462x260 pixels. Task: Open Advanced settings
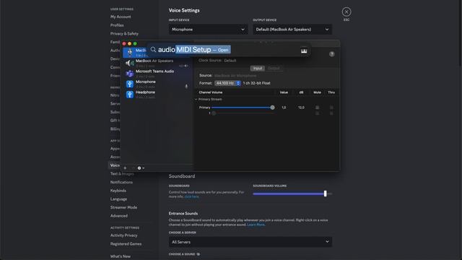(x=119, y=216)
